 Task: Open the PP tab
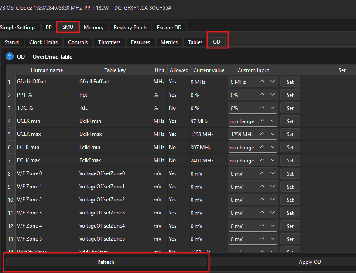coord(49,28)
